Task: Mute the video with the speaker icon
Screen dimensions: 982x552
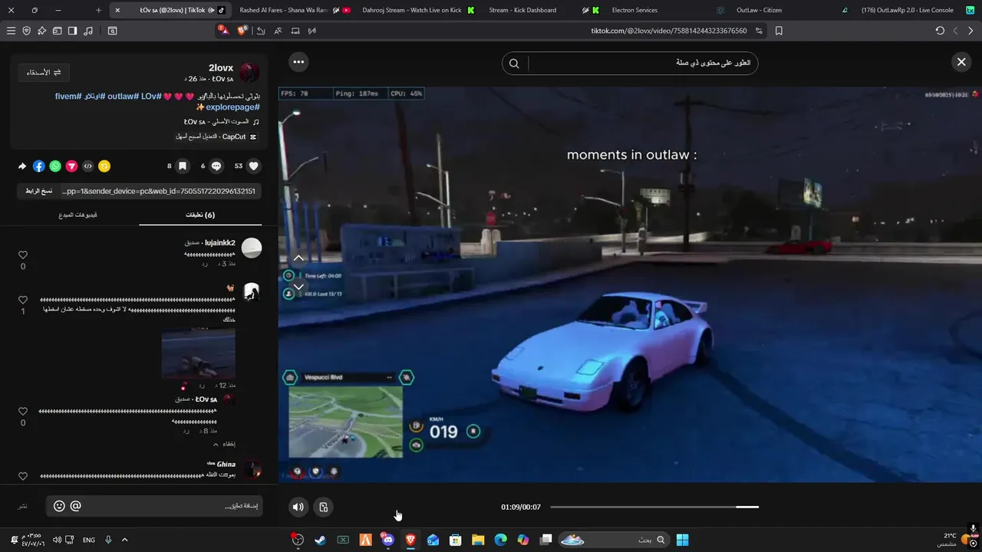Action: pos(298,507)
